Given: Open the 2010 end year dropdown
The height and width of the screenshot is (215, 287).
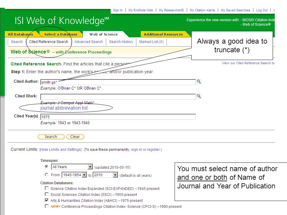Looking at the screenshot, I should (x=105, y=175).
